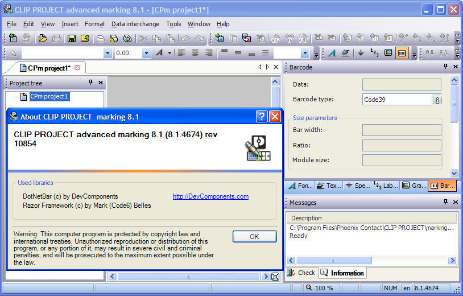463x296 pixels.
Task: Click the Paste clipboard icon
Action: pos(171,38)
